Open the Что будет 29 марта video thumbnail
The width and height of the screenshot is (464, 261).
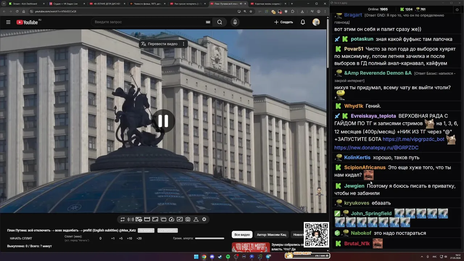[x=251, y=247]
